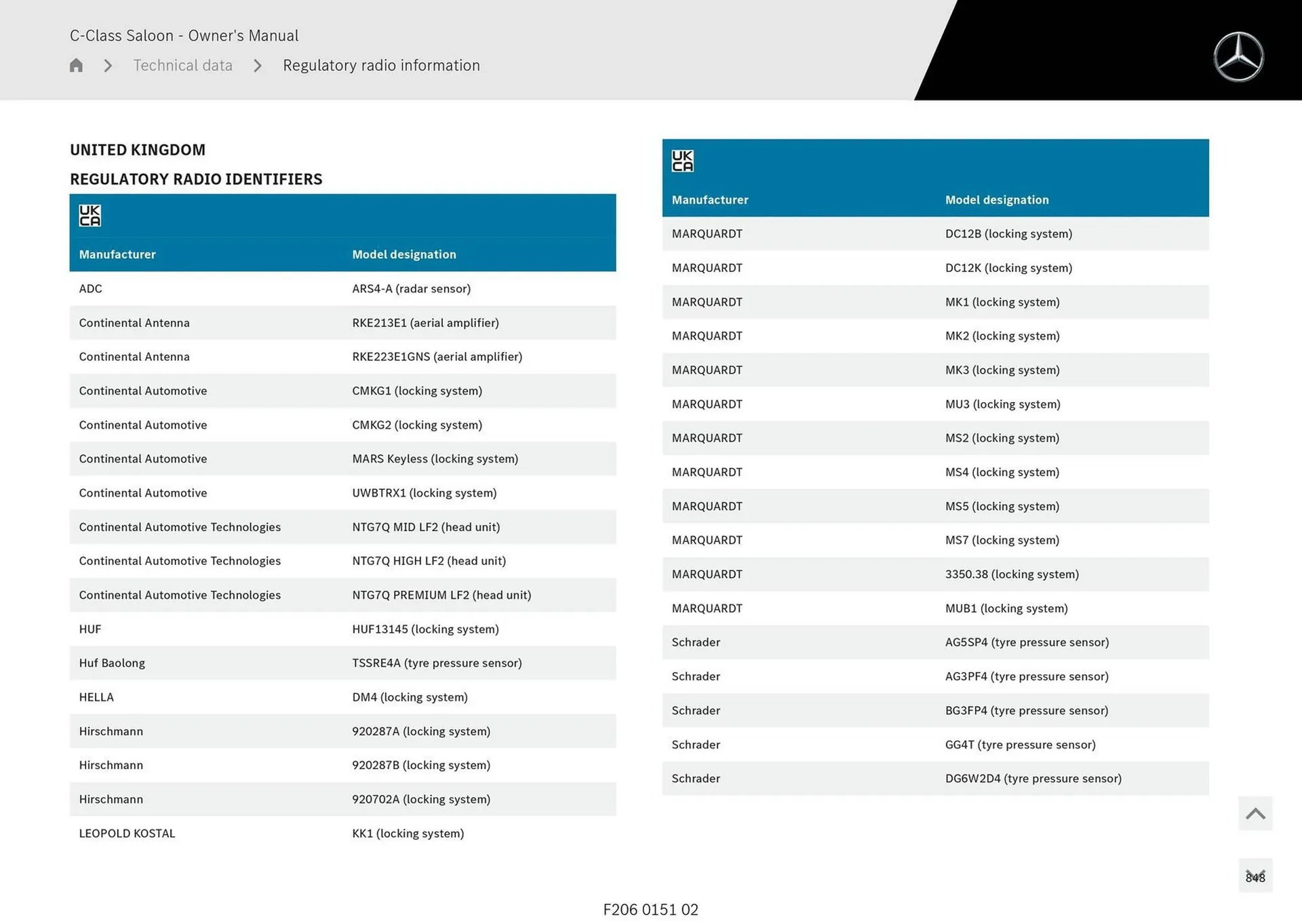The width and height of the screenshot is (1302, 921).
Task: Click Model designation header in right table
Action: pyautogui.click(x=997, y=200)
